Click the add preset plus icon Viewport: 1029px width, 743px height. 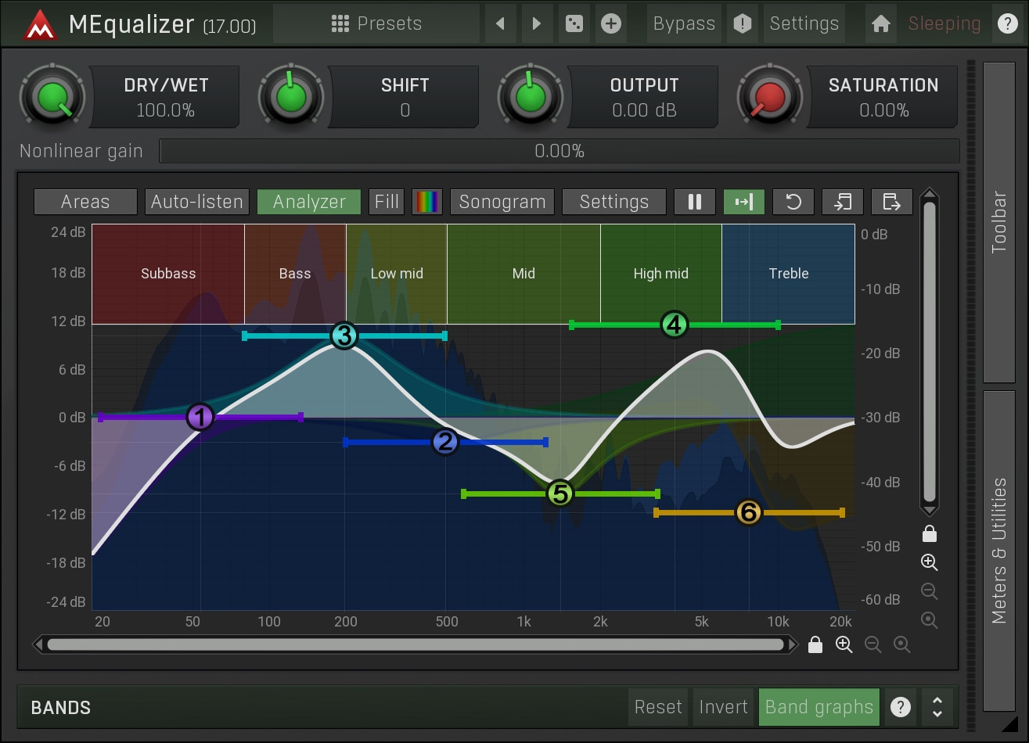[x=611, y=23]
